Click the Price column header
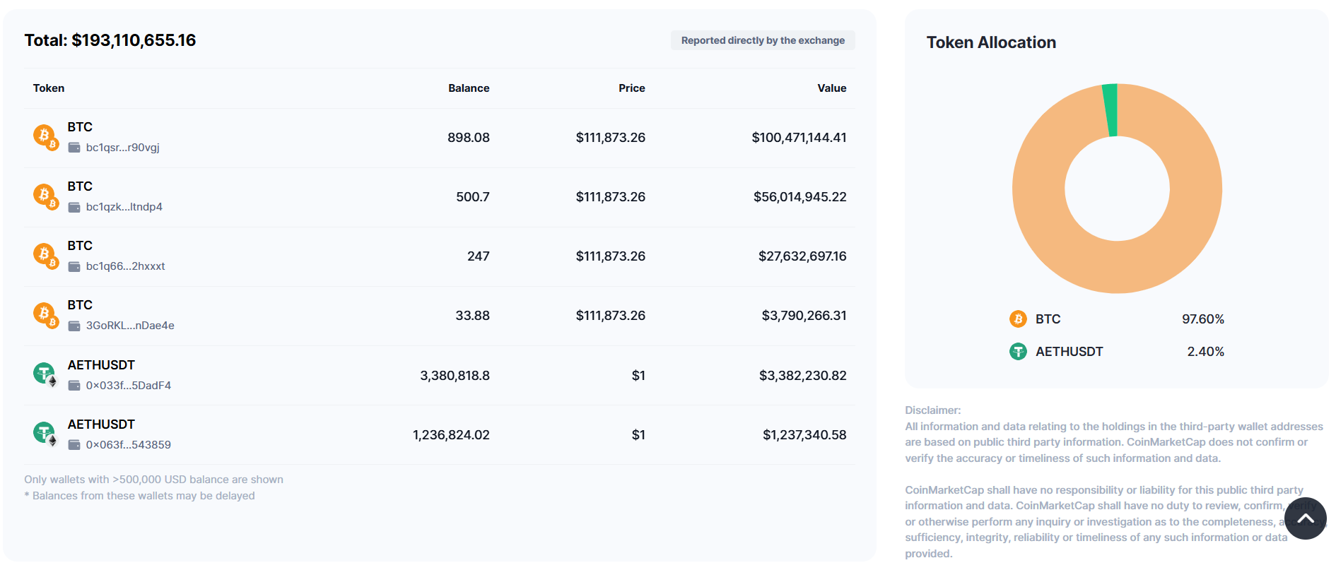Image resolution: width=1336 pixels, height=570 pixels. (x=631, y=88)
